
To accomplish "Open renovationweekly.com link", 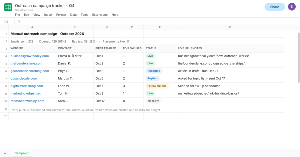I will [27, 101].
